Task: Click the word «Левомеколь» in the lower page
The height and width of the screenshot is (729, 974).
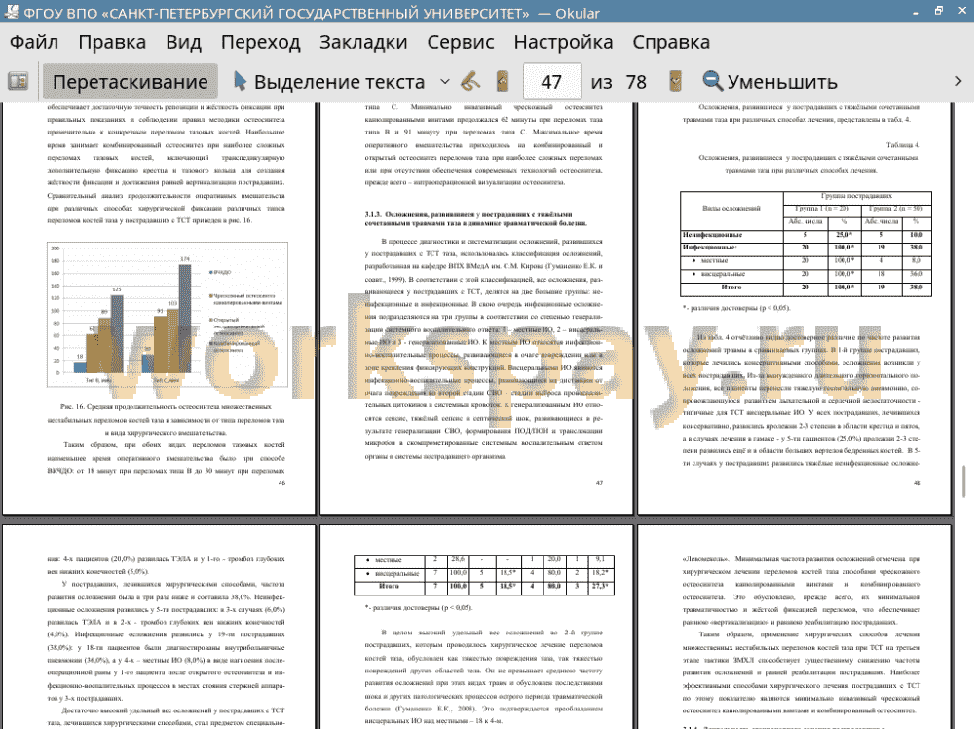Action: pos(706,559)
